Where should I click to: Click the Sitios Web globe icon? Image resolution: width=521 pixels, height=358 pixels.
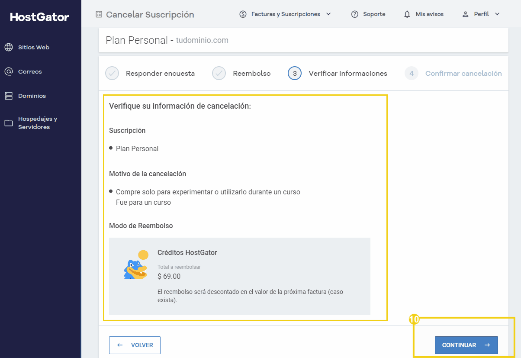coord(9,48)
